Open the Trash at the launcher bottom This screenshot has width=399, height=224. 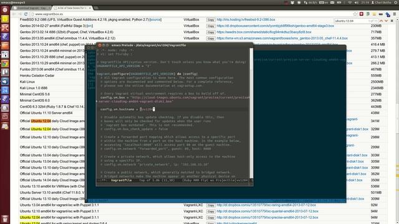[x=5, y=218]
